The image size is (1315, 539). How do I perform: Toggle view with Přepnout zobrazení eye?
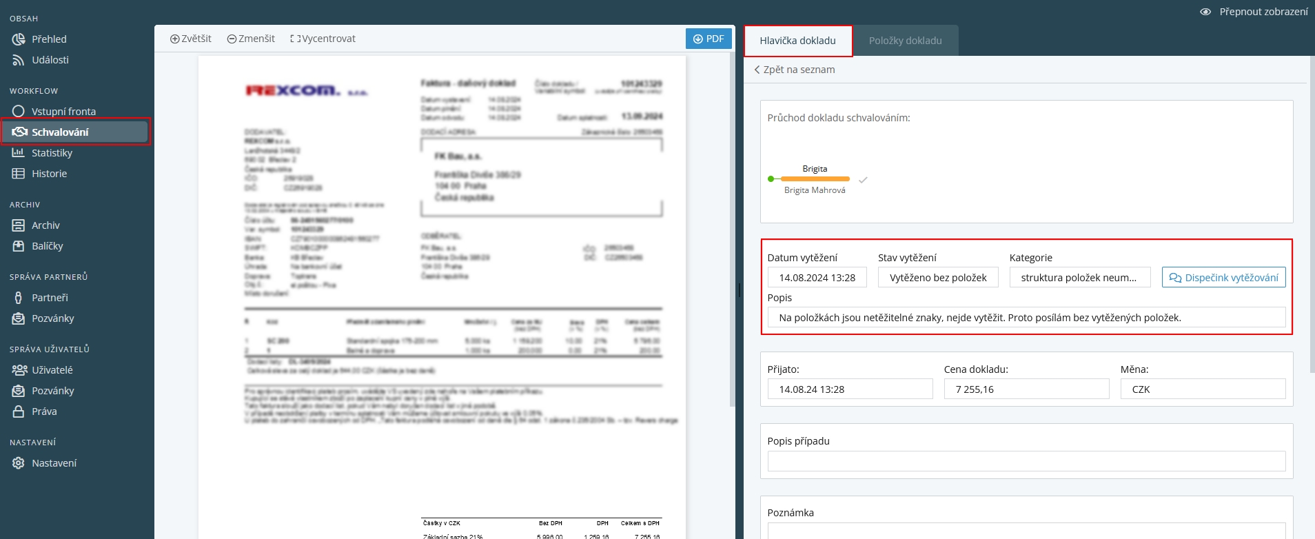click(1205, 12)
